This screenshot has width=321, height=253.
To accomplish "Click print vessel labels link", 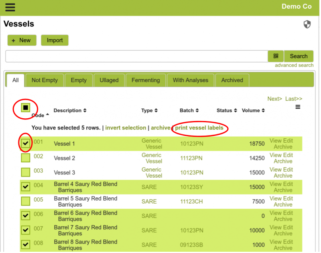I will pyautogui.click(x=199, y=128).
